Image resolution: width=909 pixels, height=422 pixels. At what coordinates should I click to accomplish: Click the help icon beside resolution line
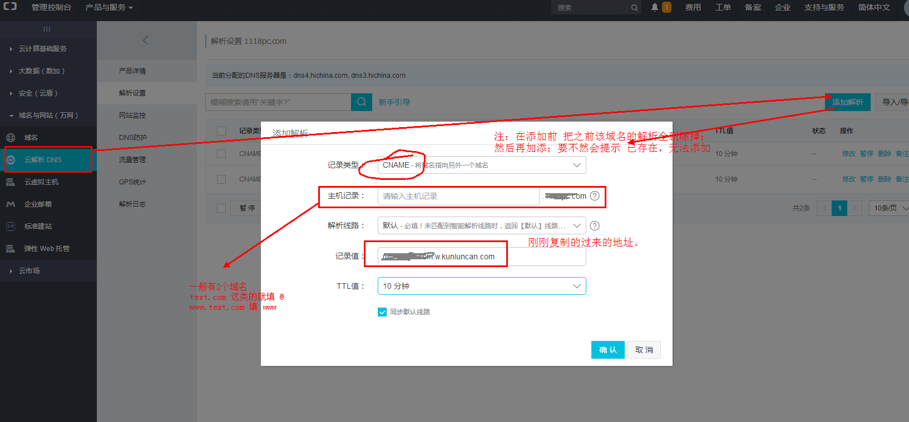[x=595, y=225]
